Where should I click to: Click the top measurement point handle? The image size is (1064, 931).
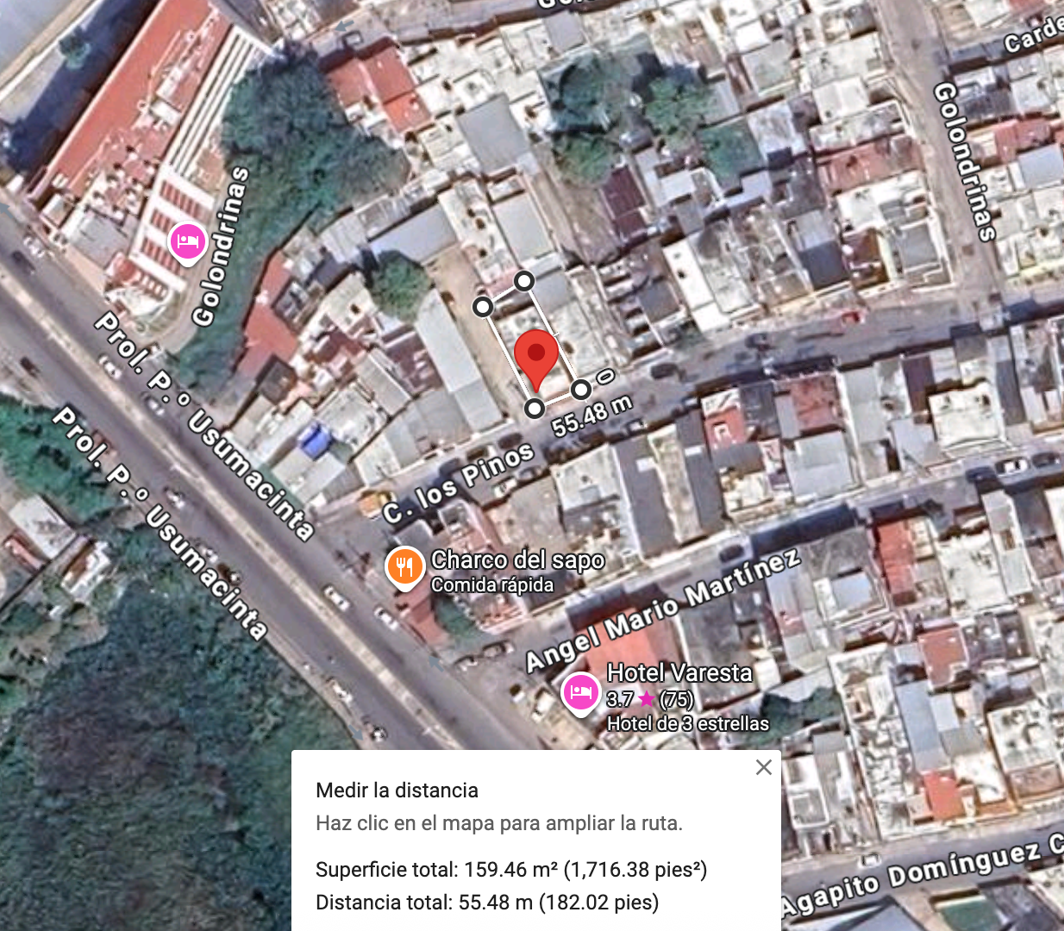click(524, 281)
